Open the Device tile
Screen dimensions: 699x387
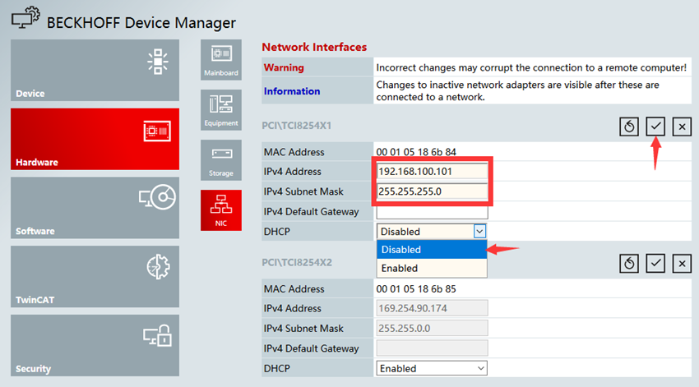[95, 70]
